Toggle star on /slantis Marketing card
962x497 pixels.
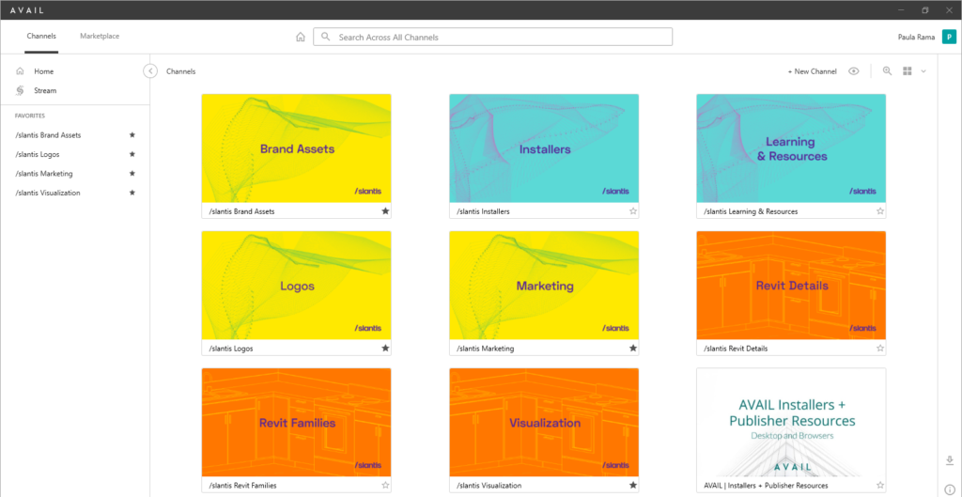[x=633, y=348]
